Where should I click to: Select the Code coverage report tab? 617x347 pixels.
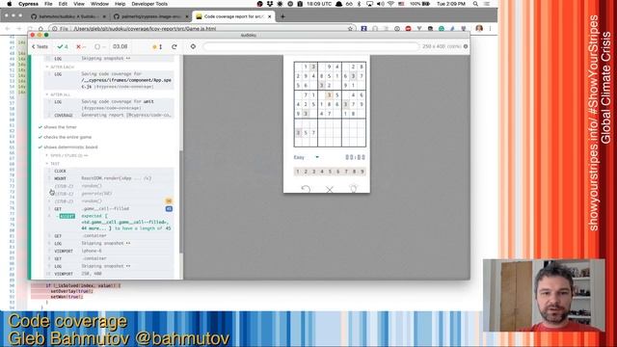pos(233,16)
